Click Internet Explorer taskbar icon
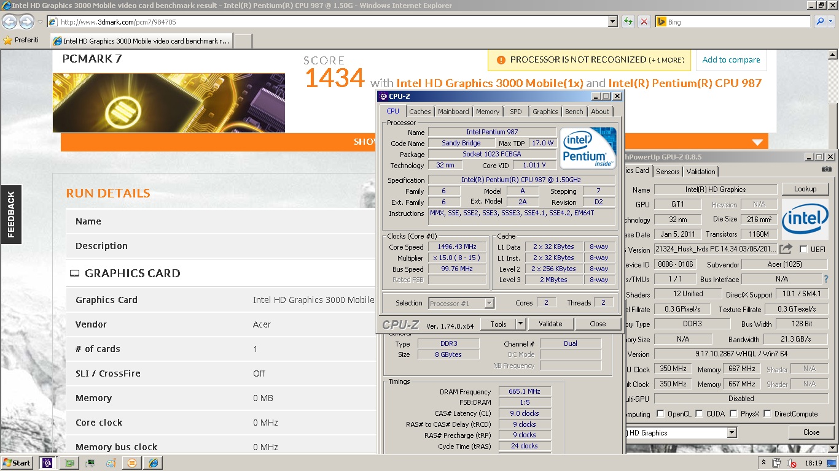 click(x=153, y=463)
